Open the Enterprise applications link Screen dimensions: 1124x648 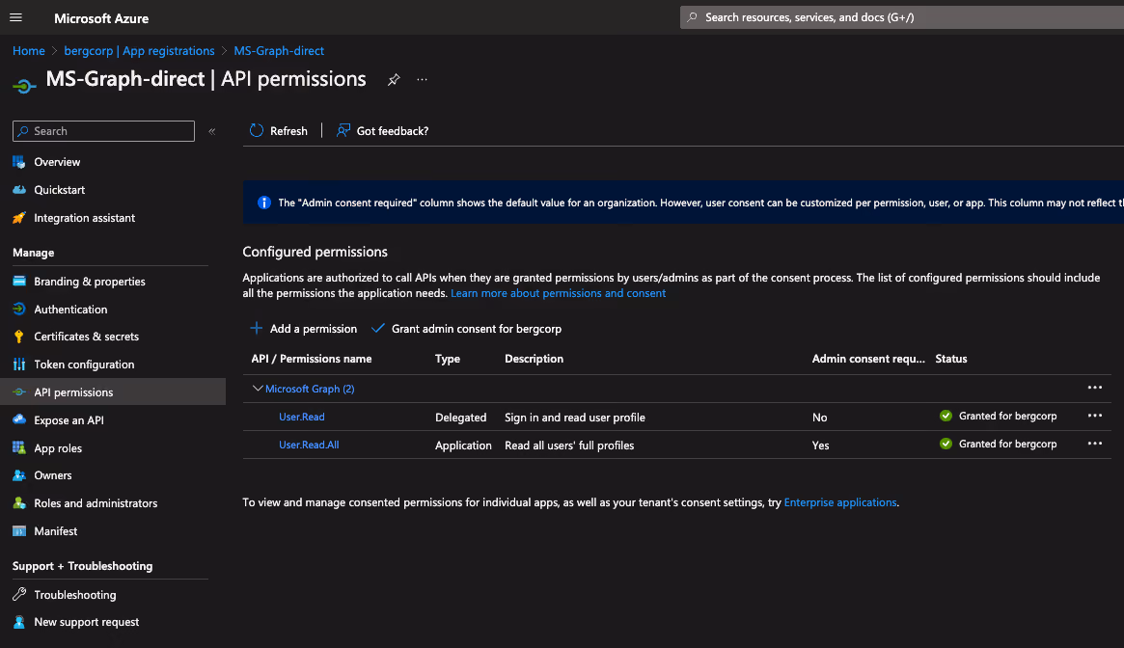tap(840, 502)
